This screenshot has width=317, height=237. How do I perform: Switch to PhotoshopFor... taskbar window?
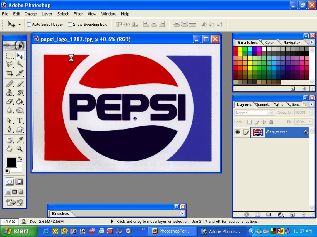(172, 231)
